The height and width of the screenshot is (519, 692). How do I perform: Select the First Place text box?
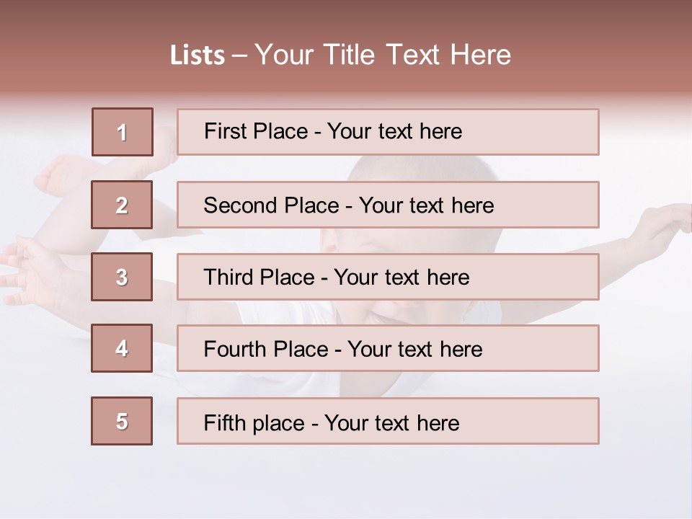click(388, 132)
